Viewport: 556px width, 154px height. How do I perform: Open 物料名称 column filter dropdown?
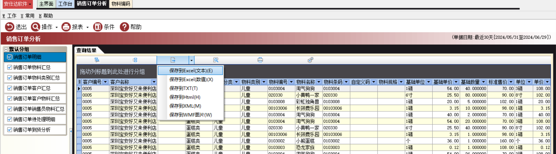click(x=319, y=82)
